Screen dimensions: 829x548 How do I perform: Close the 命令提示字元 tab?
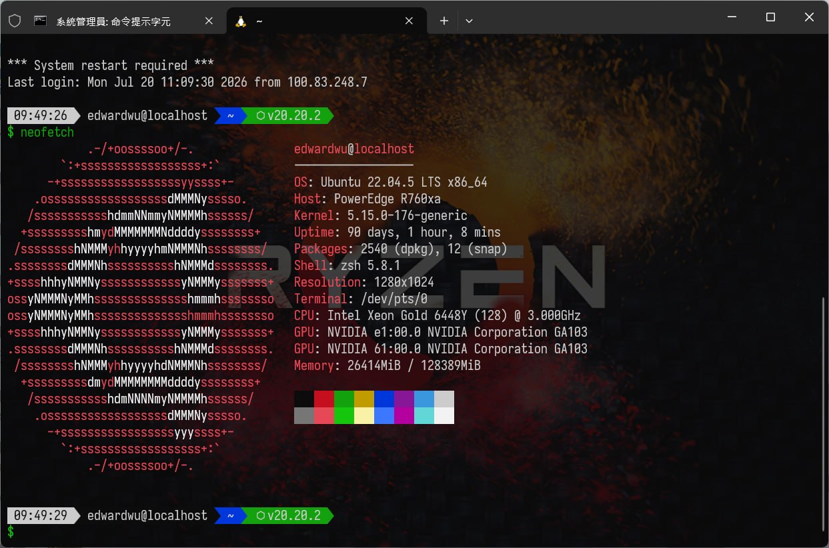pyautogui.click(x=209, y=21)
